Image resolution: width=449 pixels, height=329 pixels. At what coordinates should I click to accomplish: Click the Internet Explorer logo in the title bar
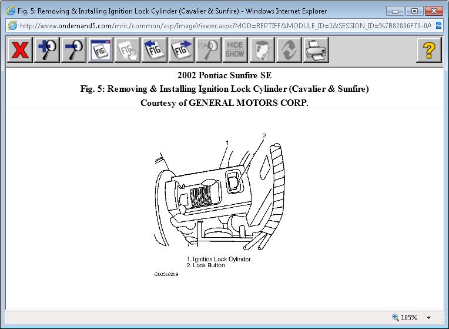(x=11, y=11)
